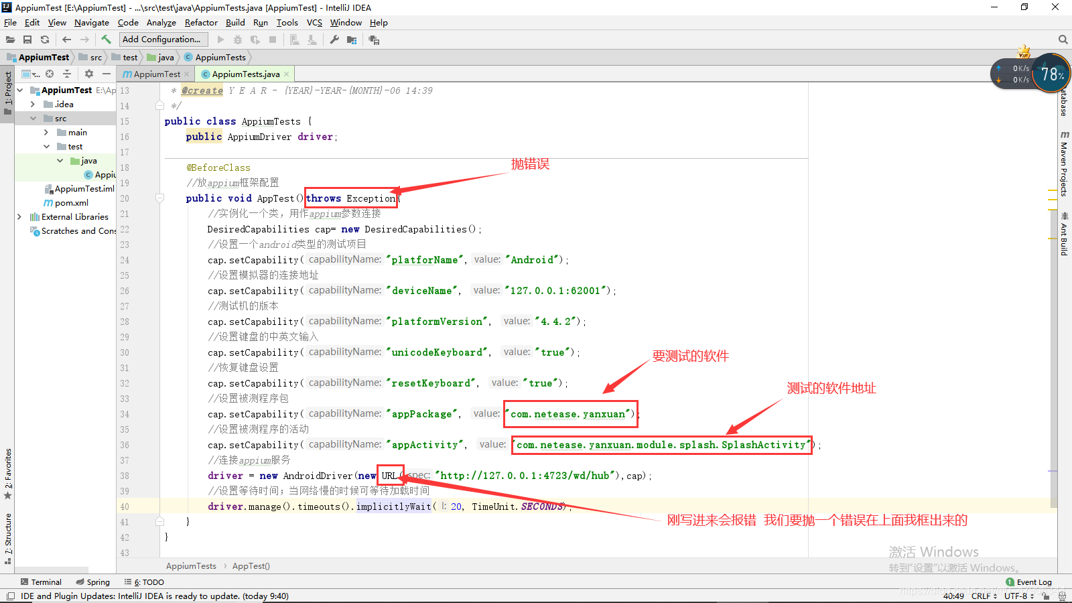Viewport: 1072px width, 603px height.
Task: Open the TODO tool window
Action: pos(144,582)
